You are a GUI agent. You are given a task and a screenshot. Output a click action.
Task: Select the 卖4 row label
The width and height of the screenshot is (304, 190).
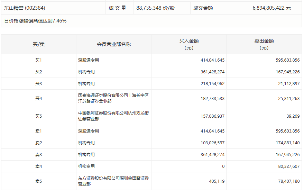click(39, 166)
